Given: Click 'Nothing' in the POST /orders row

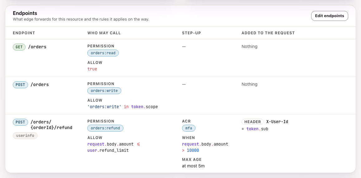Looking at the screenshot, I should coord(249,84).
